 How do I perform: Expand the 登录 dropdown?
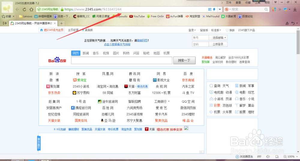pyautogui.click(x=192, y=30)
